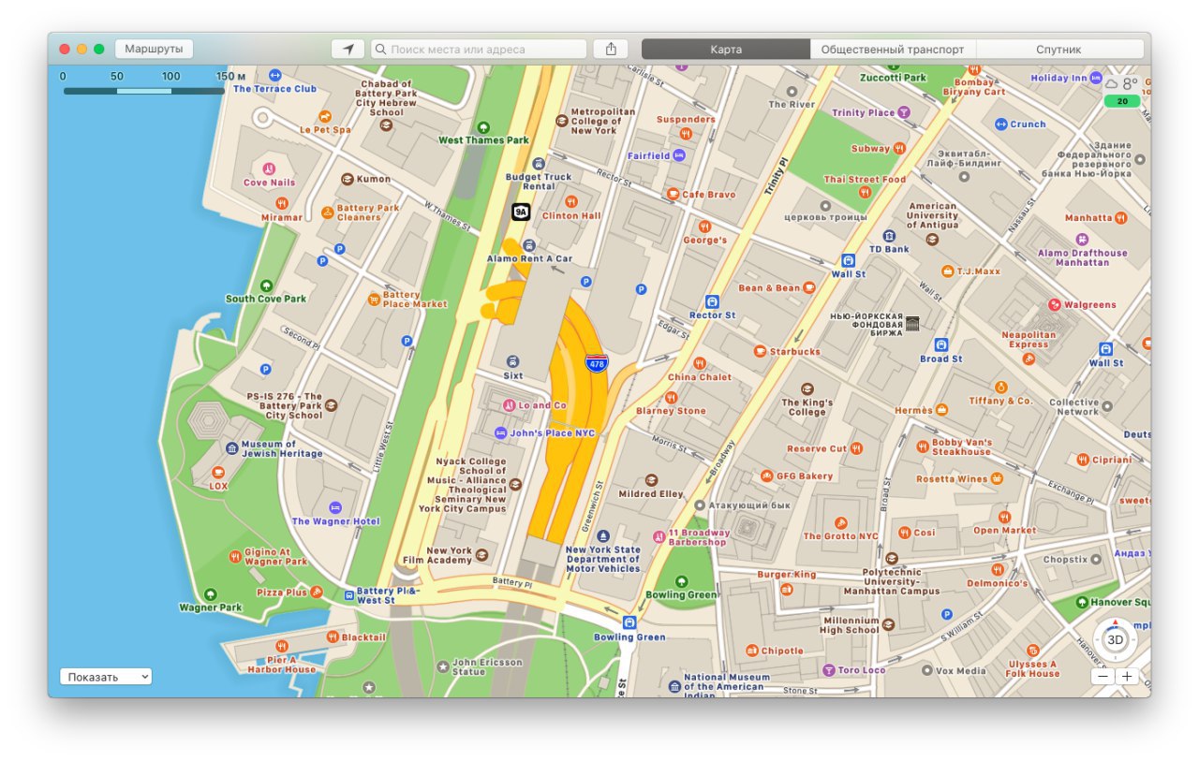Select the Museum of Jewish Heritage icon
Viewport: 1199px width, 761px height.
tap(232, 448)
